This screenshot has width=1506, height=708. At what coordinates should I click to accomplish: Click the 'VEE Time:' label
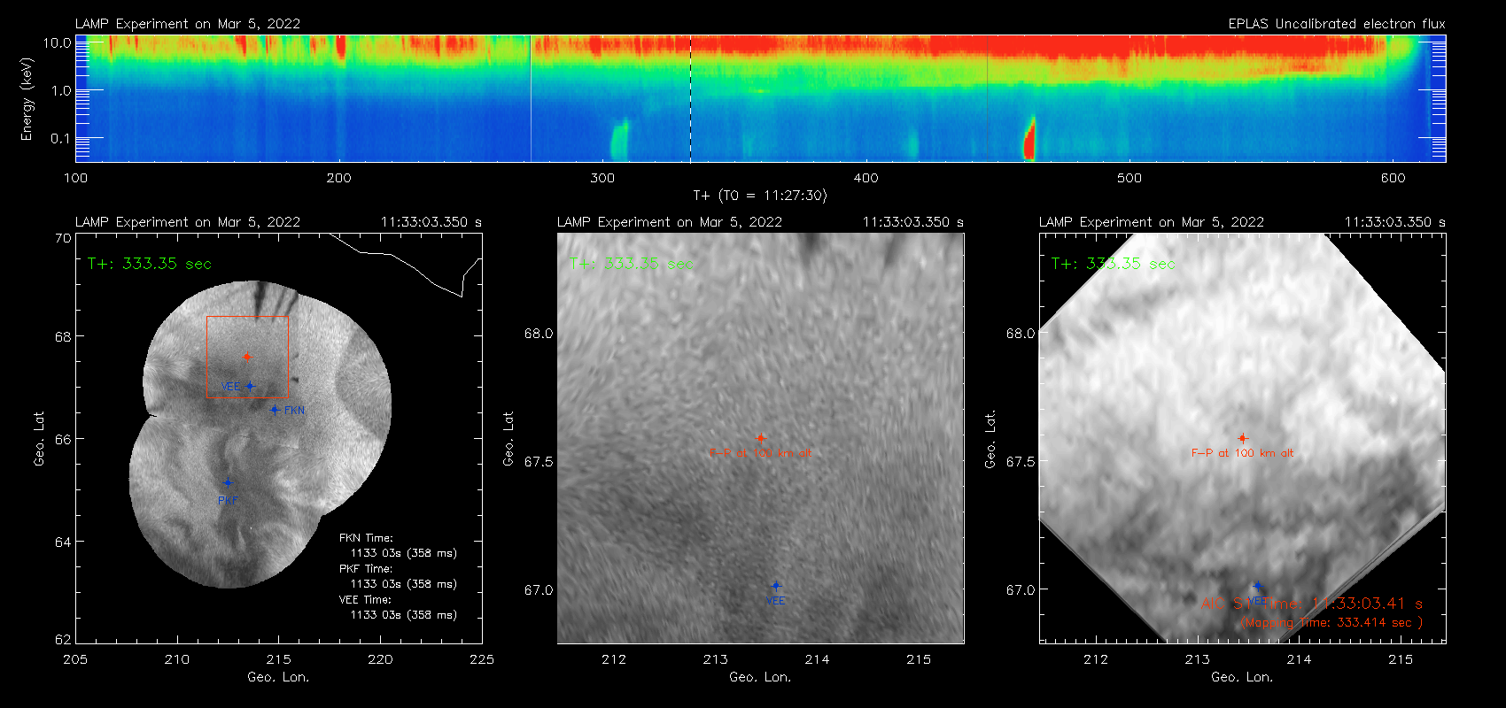point(365,600)
